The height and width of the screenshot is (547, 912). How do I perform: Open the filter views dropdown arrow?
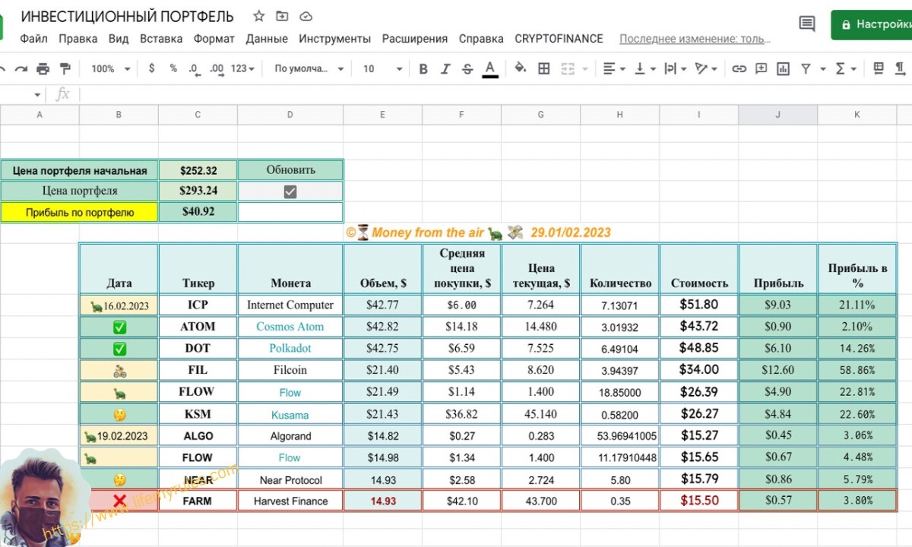click(822, 69)
